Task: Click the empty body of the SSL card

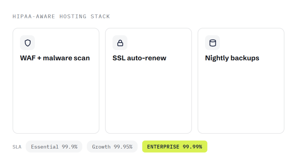Action: [148, 96]
